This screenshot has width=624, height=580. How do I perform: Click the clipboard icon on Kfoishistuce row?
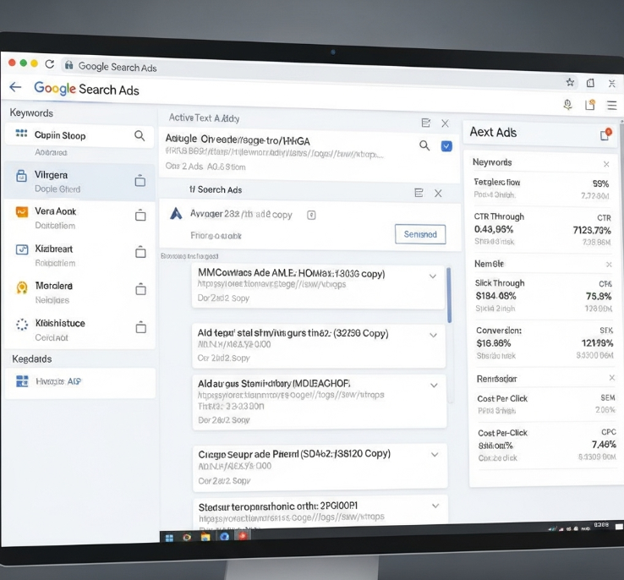pyautogui.click(x=141, y=326)
